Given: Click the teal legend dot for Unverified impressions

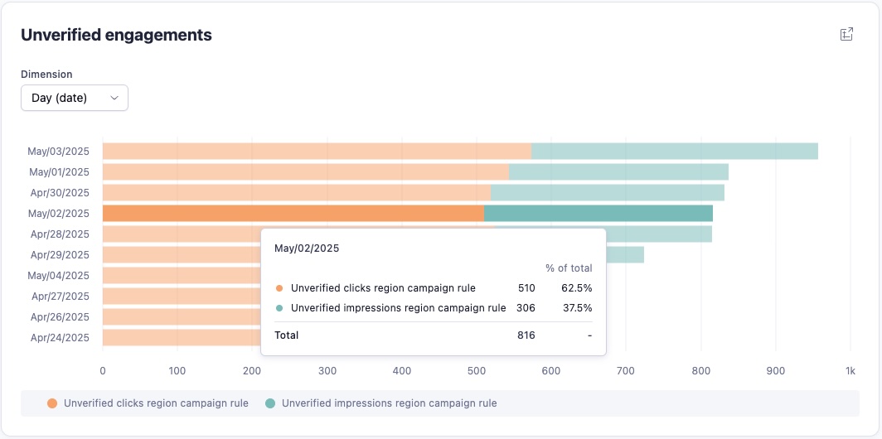Looking at the screenshot, I should tap(270, 403).
